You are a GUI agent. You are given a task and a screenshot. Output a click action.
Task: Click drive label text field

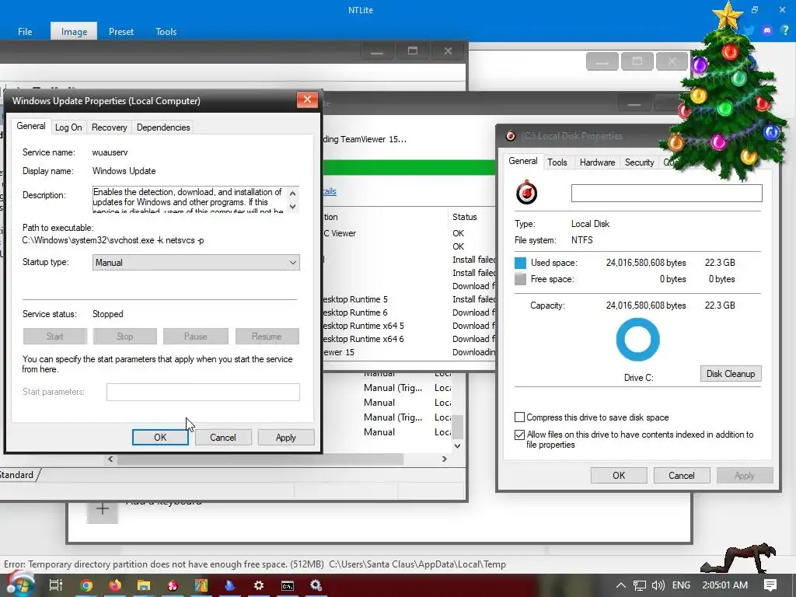coord(666,193)
